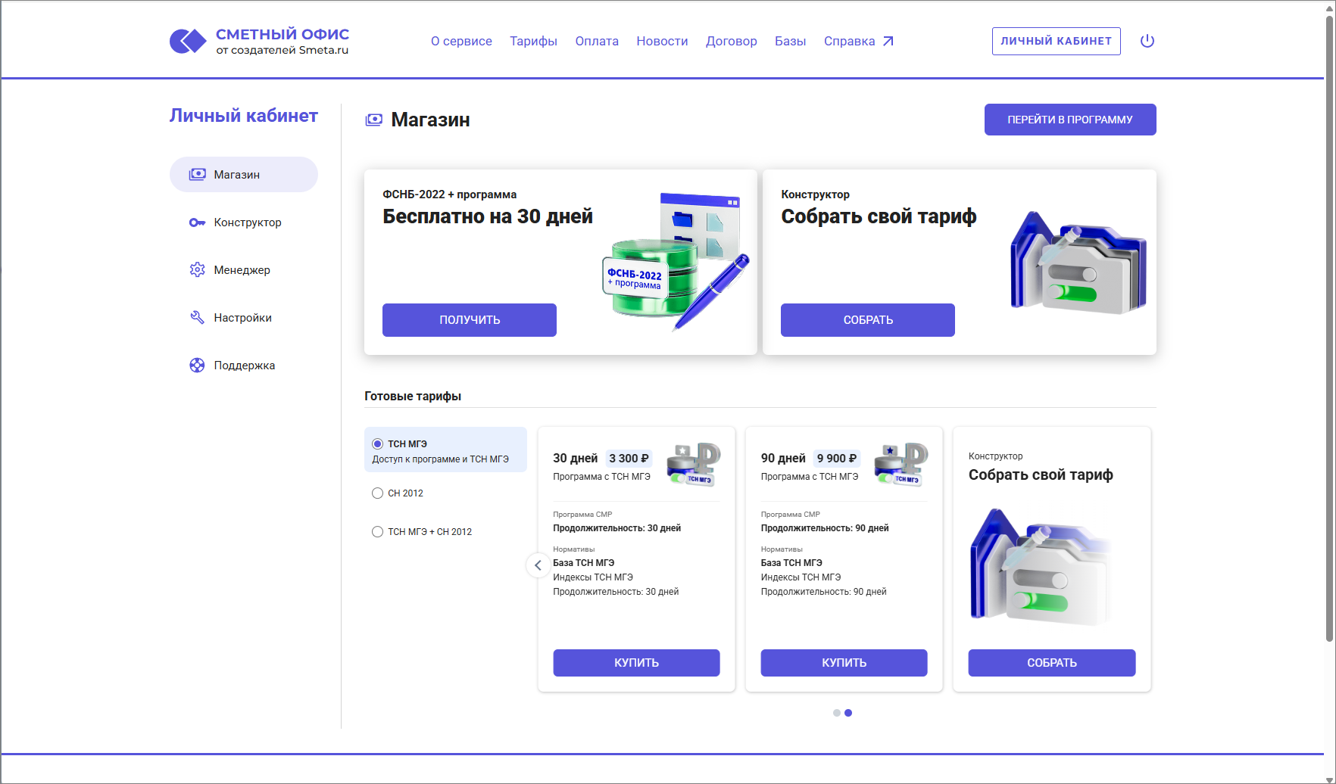Buy the 30 дней tariff

pyautogui.click(x=636, y=663)
